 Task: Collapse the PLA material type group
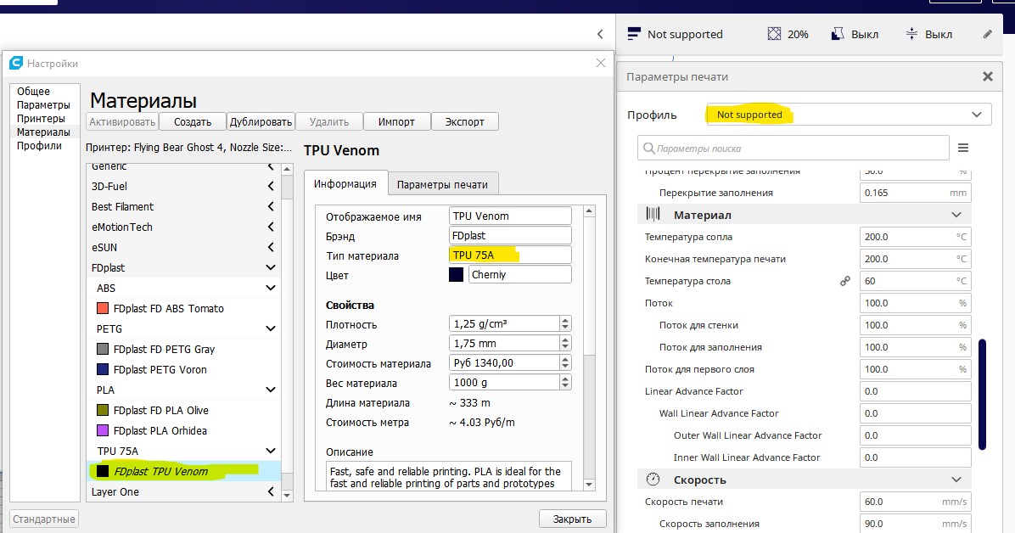pos(271,390)
